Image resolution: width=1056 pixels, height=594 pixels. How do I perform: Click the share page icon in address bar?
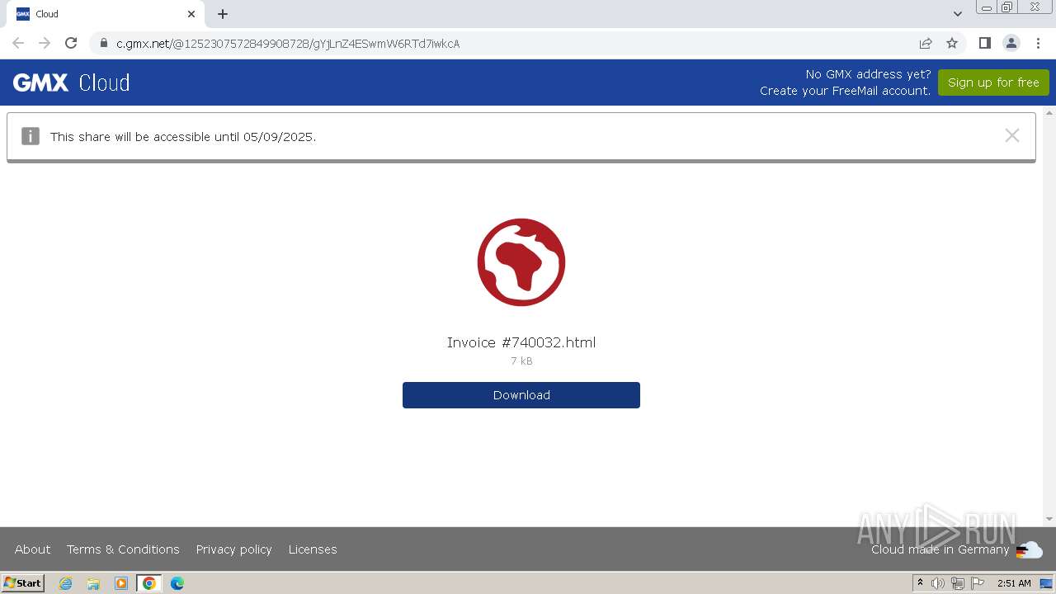[x=926, y=43]
